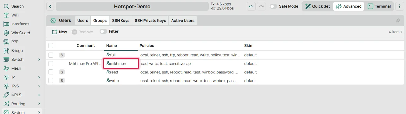Click the Routing sidebar icon

(6, 104)
